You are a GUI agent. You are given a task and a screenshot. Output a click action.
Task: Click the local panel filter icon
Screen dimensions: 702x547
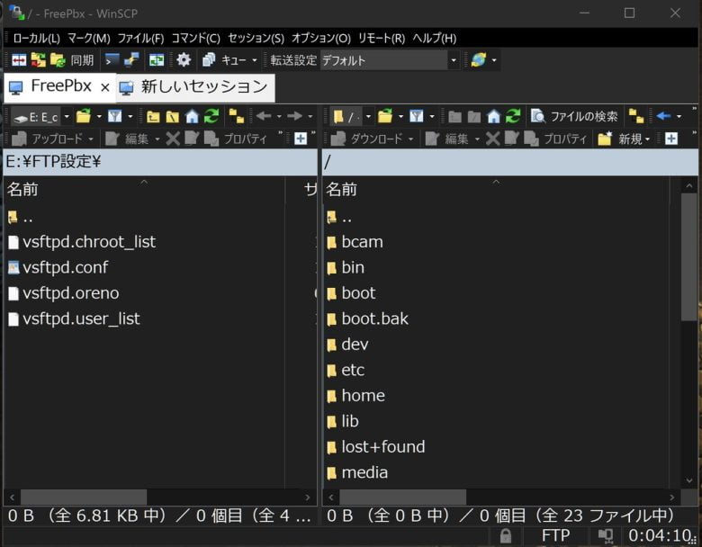[x=114, y=116]
